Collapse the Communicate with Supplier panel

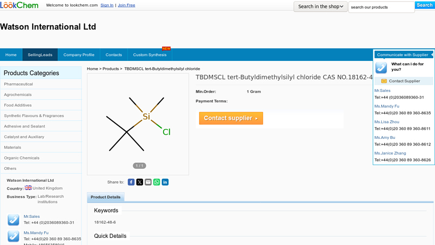click(432, 55)
